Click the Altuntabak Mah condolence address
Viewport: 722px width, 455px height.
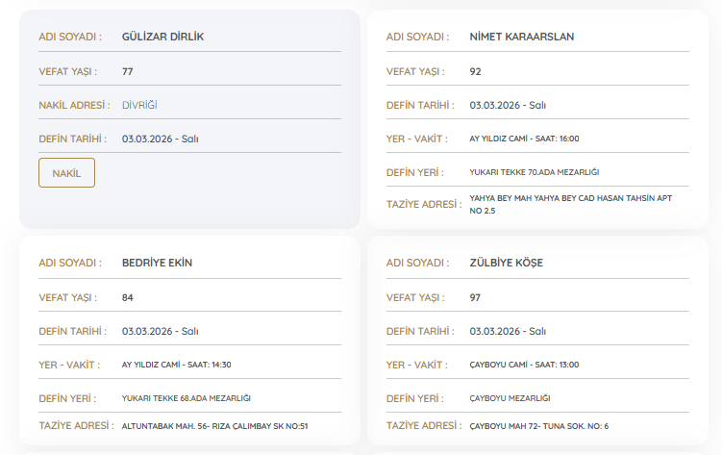[214, 426]
